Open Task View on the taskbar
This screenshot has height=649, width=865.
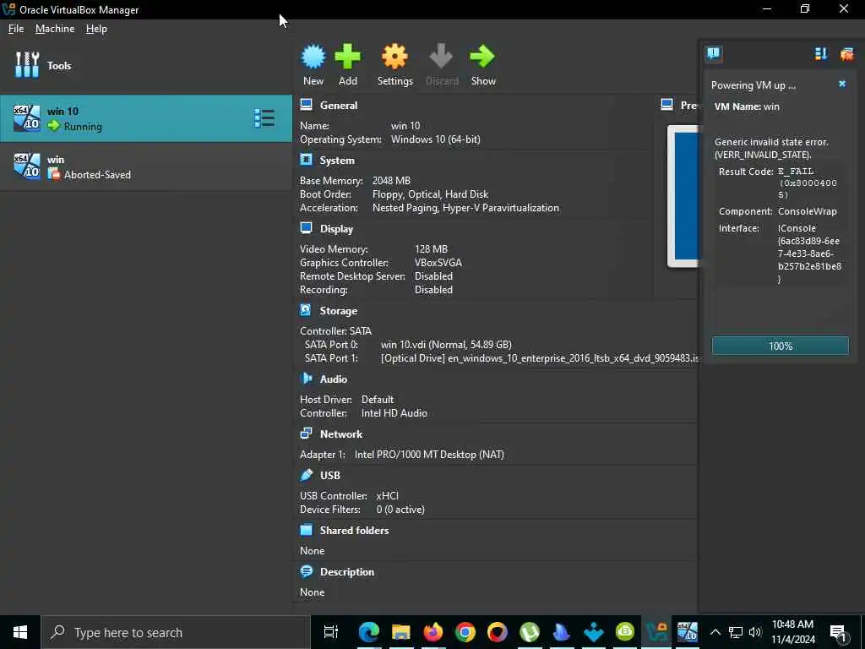331,632
